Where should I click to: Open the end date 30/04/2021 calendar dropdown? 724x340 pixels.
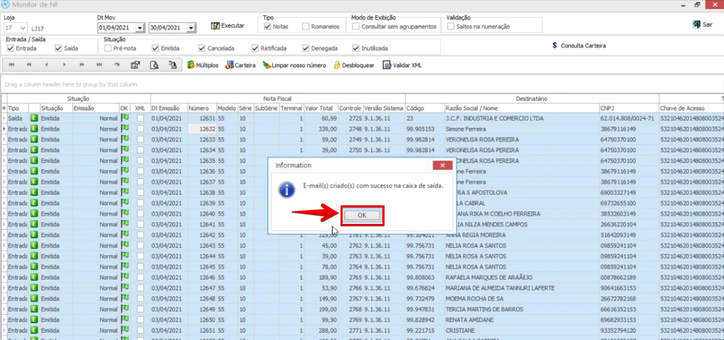[x=191, y=28]
